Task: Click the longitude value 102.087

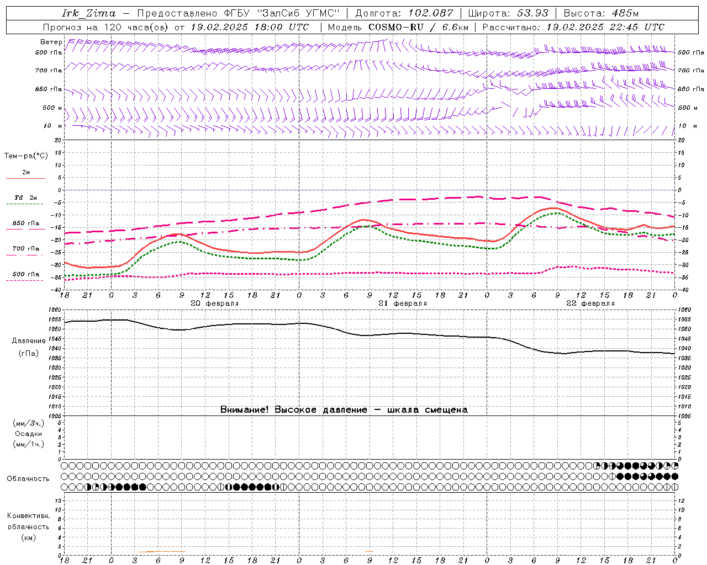Action: (430, 13)
